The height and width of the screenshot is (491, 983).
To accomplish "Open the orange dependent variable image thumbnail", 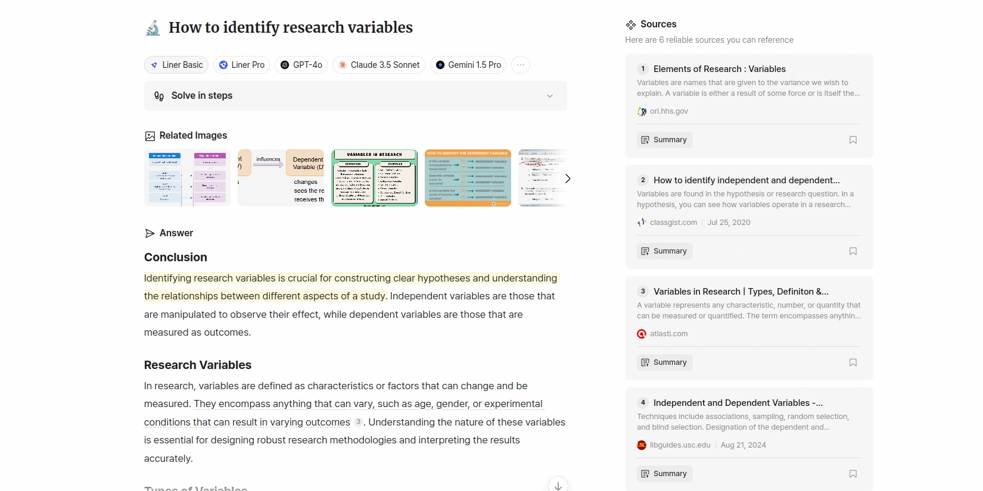I will pos(468,178).
